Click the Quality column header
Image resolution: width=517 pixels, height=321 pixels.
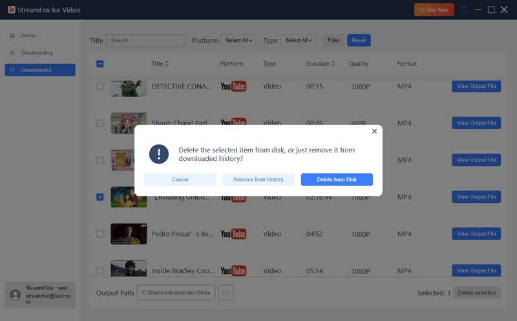click(359, 63)
